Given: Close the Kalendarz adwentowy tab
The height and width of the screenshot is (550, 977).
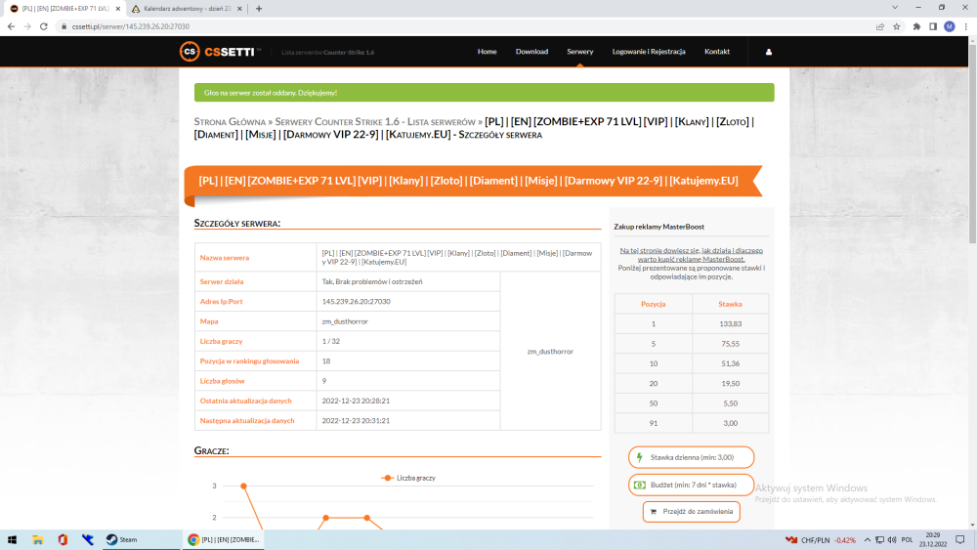Looking at the screenshot, I should tap(239, 9).
